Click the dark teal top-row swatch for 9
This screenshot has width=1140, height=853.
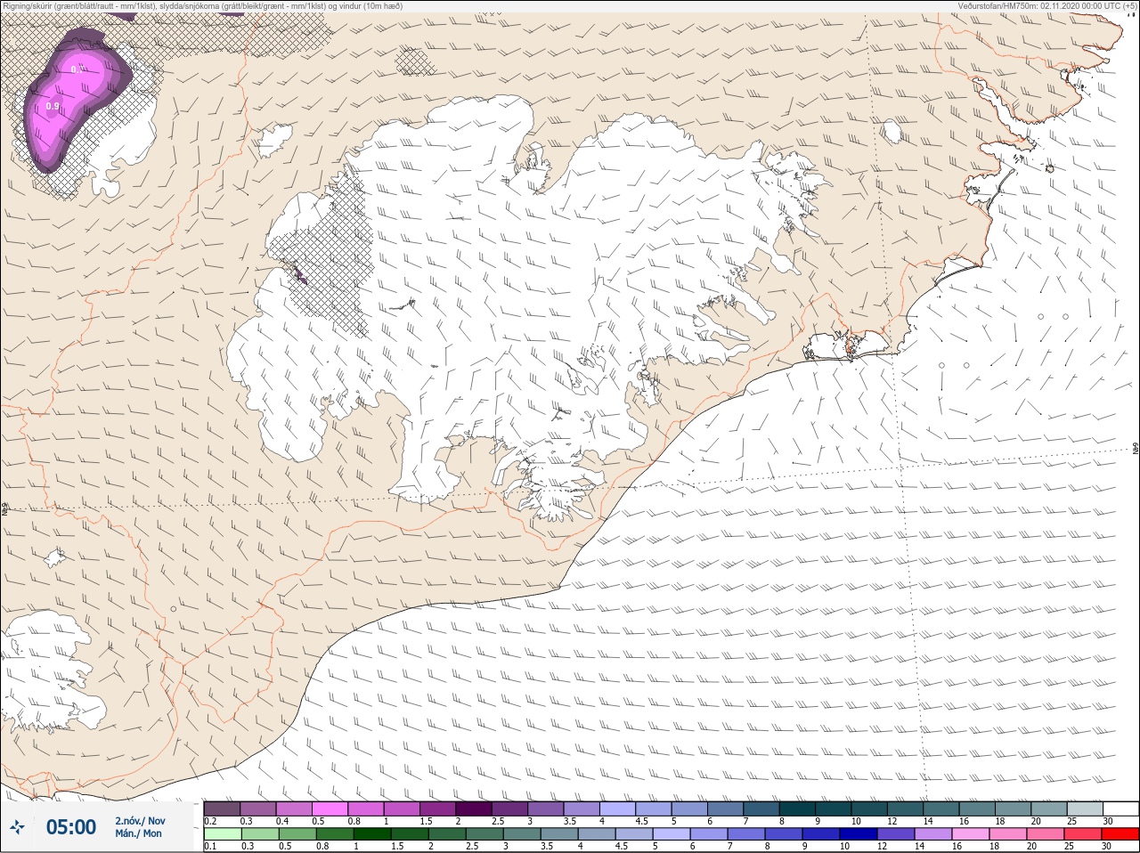point(834,808)
